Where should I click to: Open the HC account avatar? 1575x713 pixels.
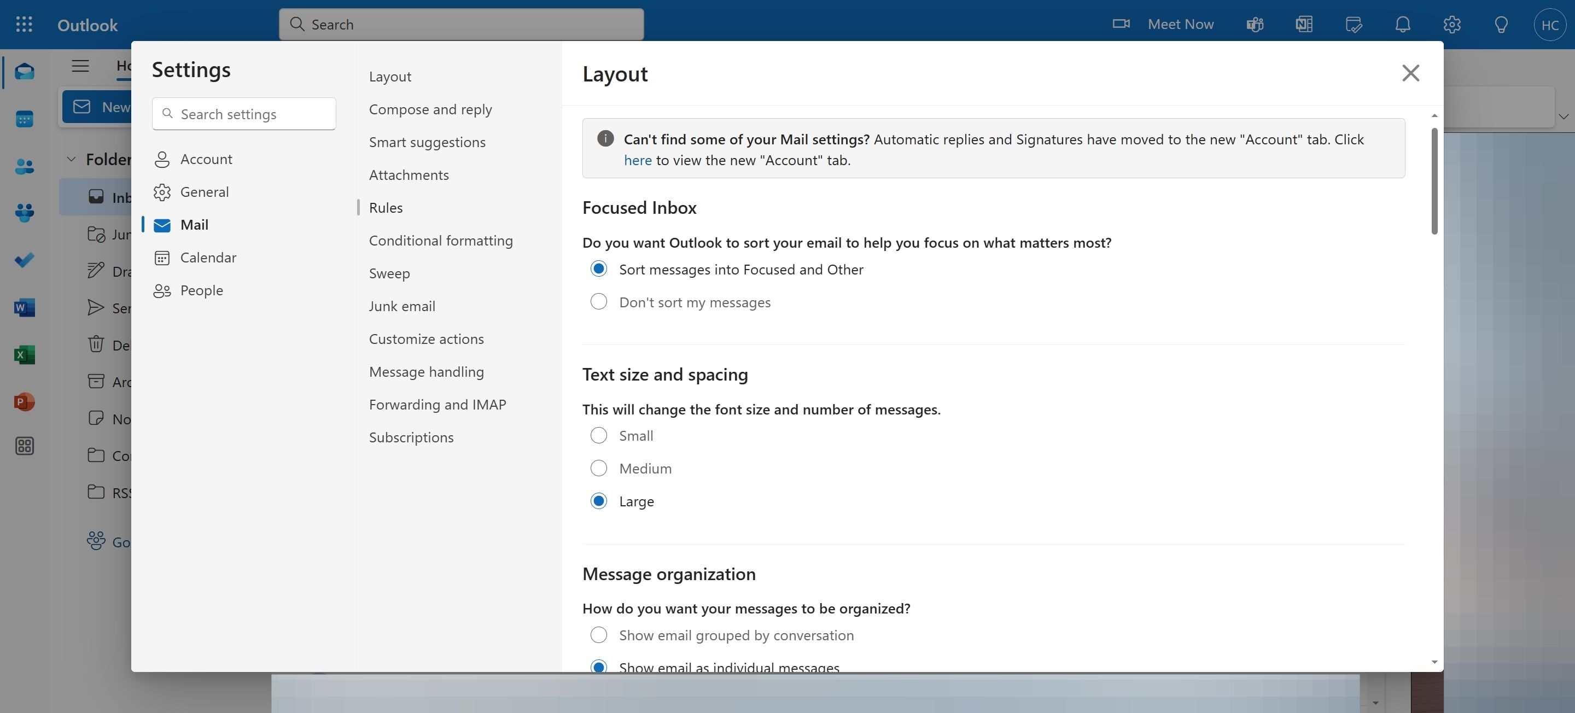coord(1550,25)
